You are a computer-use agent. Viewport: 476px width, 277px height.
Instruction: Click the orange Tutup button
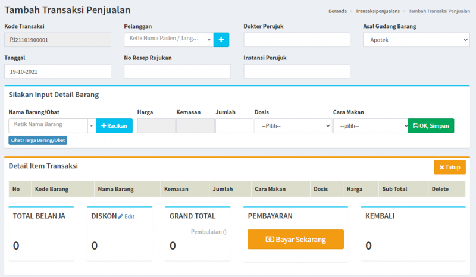point(449,168)
